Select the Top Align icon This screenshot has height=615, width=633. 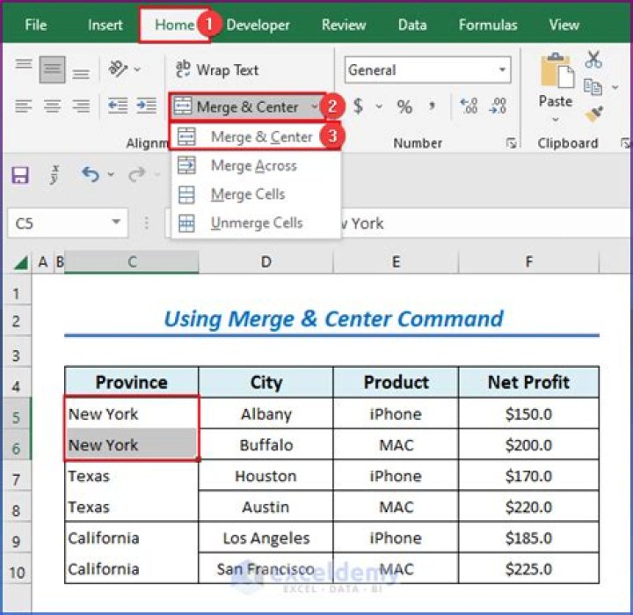[x=24, y=64]
